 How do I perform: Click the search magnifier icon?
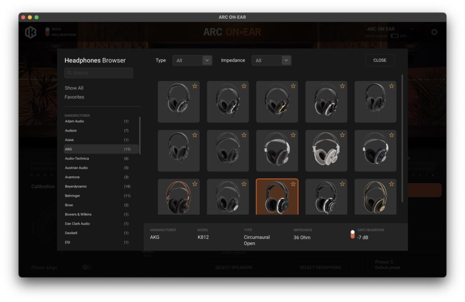[69, 73]
